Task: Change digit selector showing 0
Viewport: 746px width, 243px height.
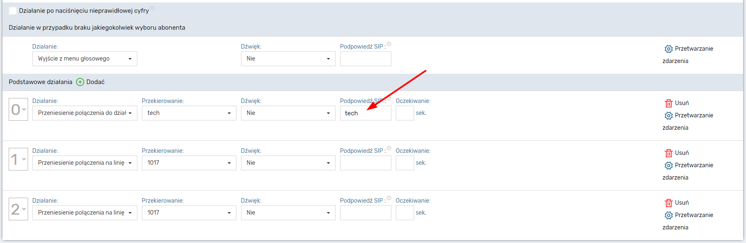Action: 18,110
